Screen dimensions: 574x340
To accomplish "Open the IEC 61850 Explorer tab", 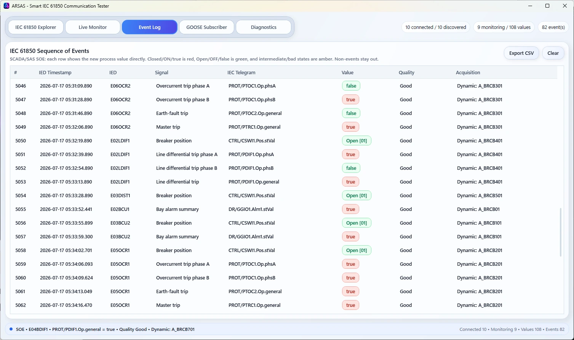I will (x=36, y=27).
